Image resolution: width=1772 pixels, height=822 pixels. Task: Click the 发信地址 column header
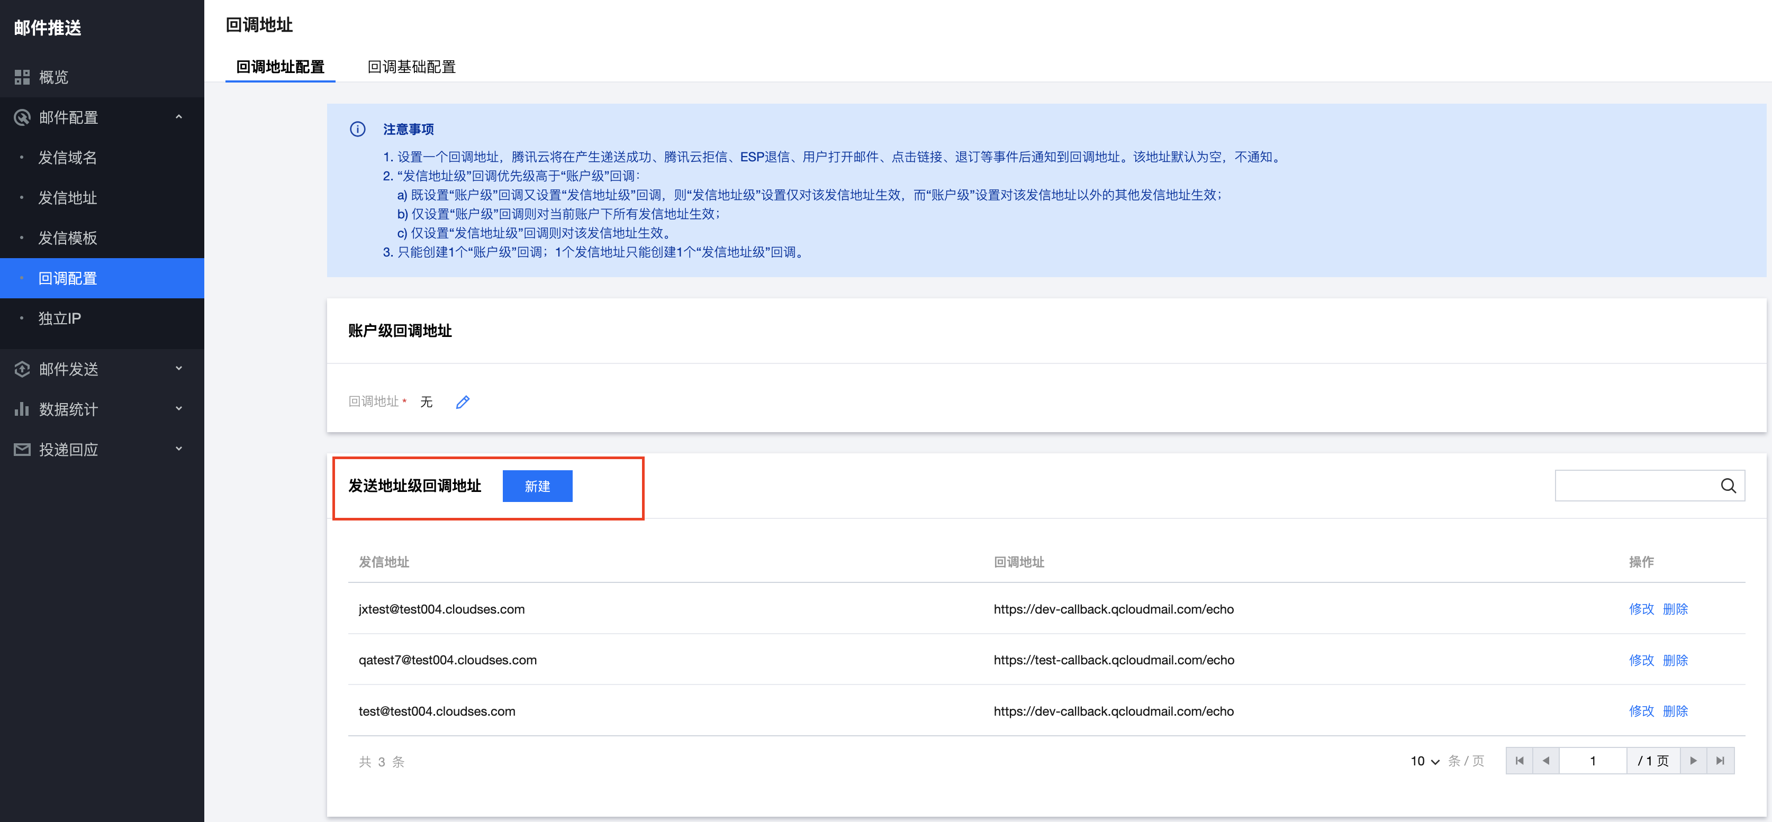[384, 562]
